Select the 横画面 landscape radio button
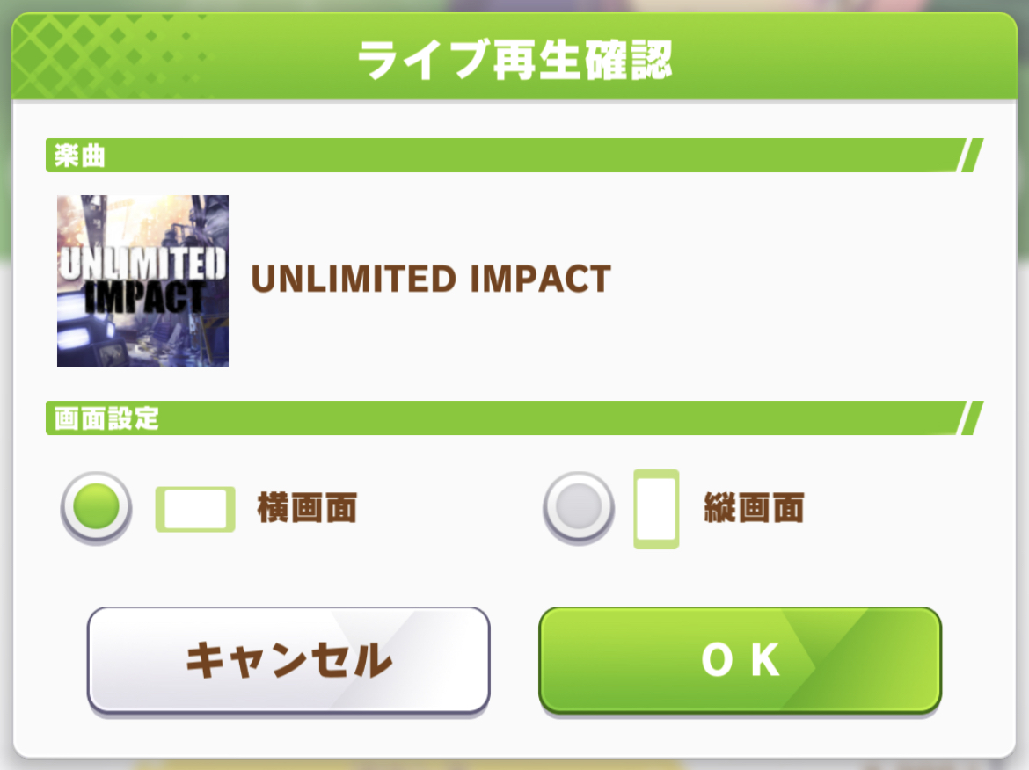The height and width of the screenshot is (770, 1029). tap(97, 507)
